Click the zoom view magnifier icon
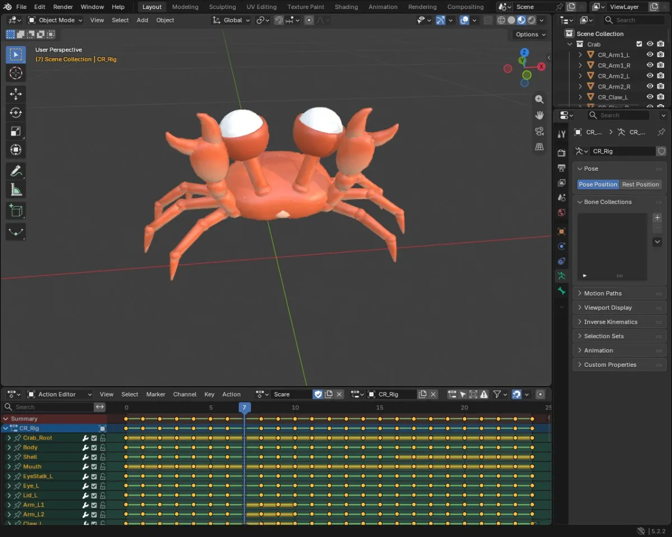This screenshot has width=672, height=537. pos(539,99)
